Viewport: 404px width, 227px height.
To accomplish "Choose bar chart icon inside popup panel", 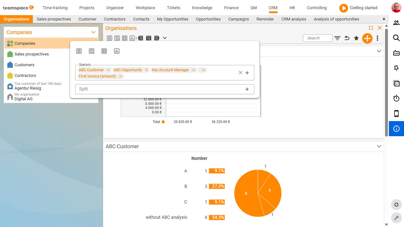I will click(x=117, y=51).
